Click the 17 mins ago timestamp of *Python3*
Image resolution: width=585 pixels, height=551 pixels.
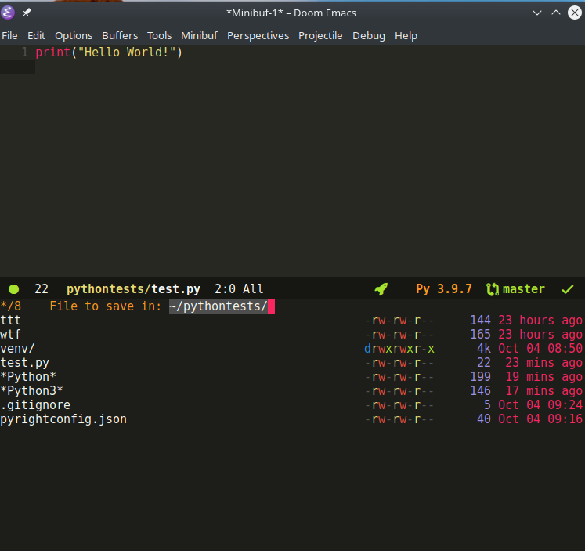point(543,391)
